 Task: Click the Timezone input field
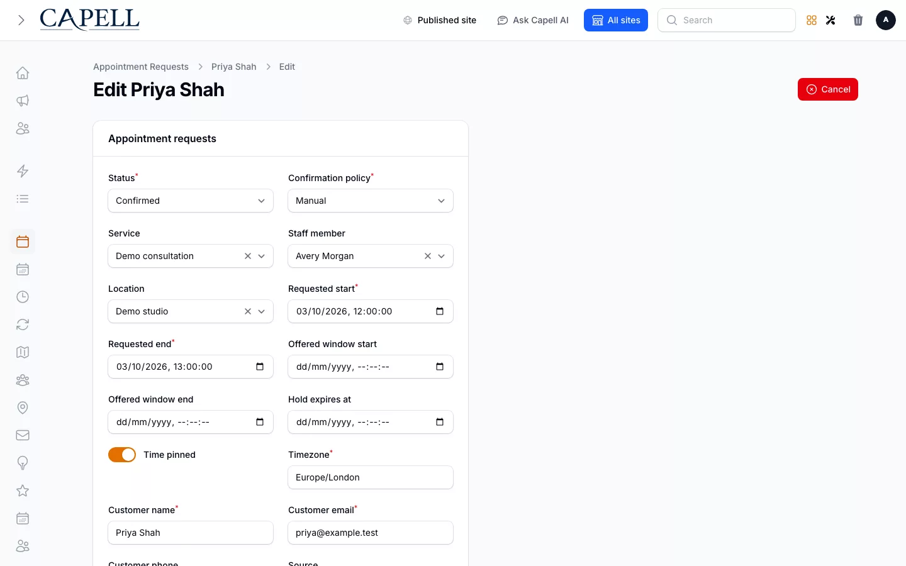coord(371,477)
